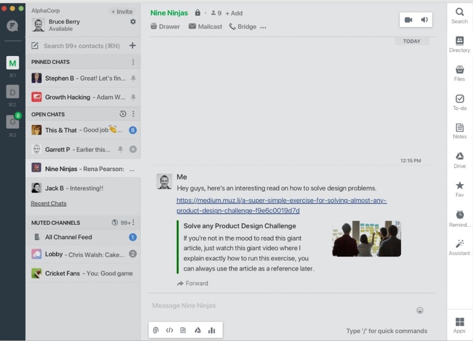Viewport: 473px width, 341px height.
Task: Open the medium.muz.li article link
Action: pos(281,205)
